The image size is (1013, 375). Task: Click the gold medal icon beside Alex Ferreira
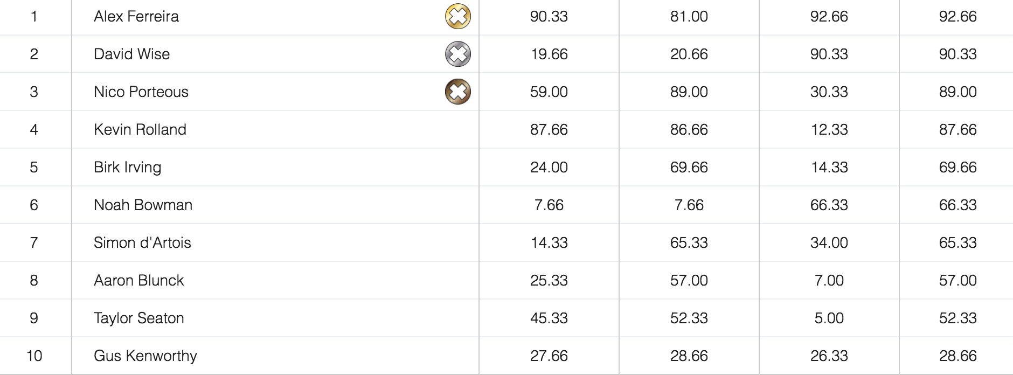457,16
